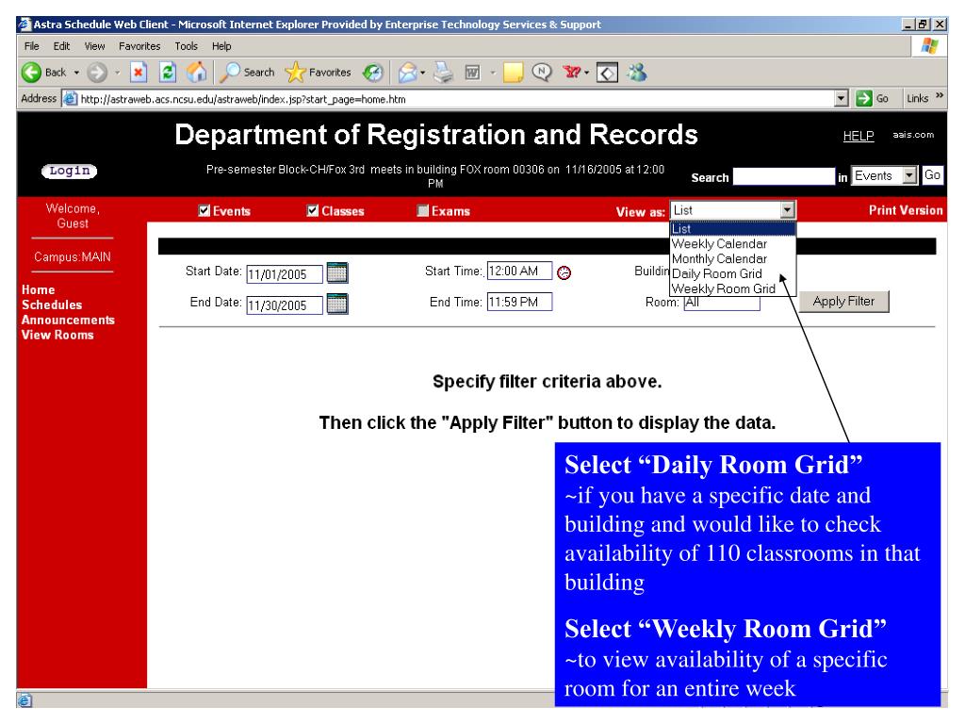Expand the Forward button history arrow

(x=117, y=73)
